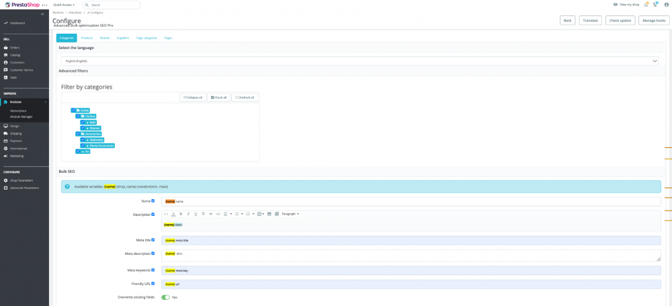Switch to the Suppliers tab

pyautogui.click(x=123, y=38)
